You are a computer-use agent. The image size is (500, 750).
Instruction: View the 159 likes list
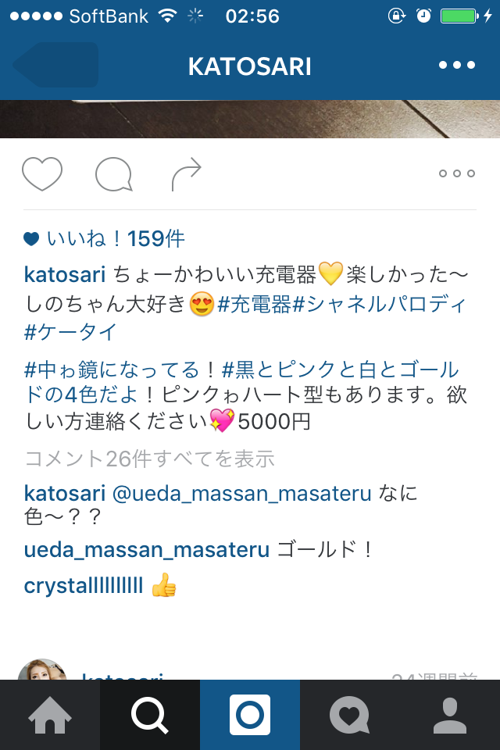pyautogui.click(x=105, y=238)
